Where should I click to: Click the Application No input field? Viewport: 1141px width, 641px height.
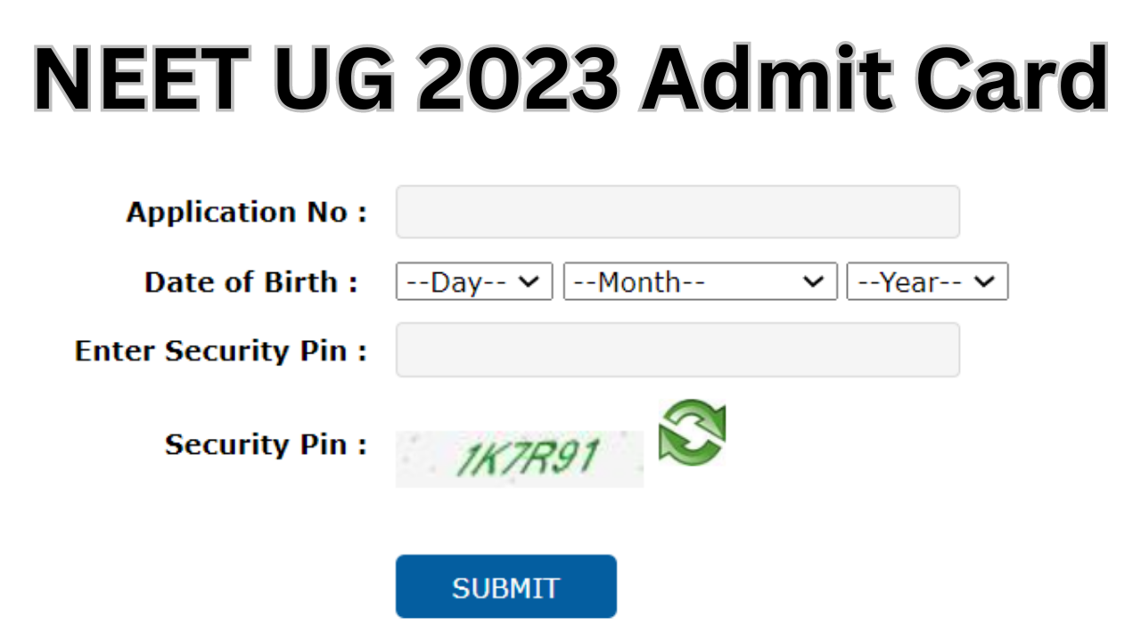point(677,212)
